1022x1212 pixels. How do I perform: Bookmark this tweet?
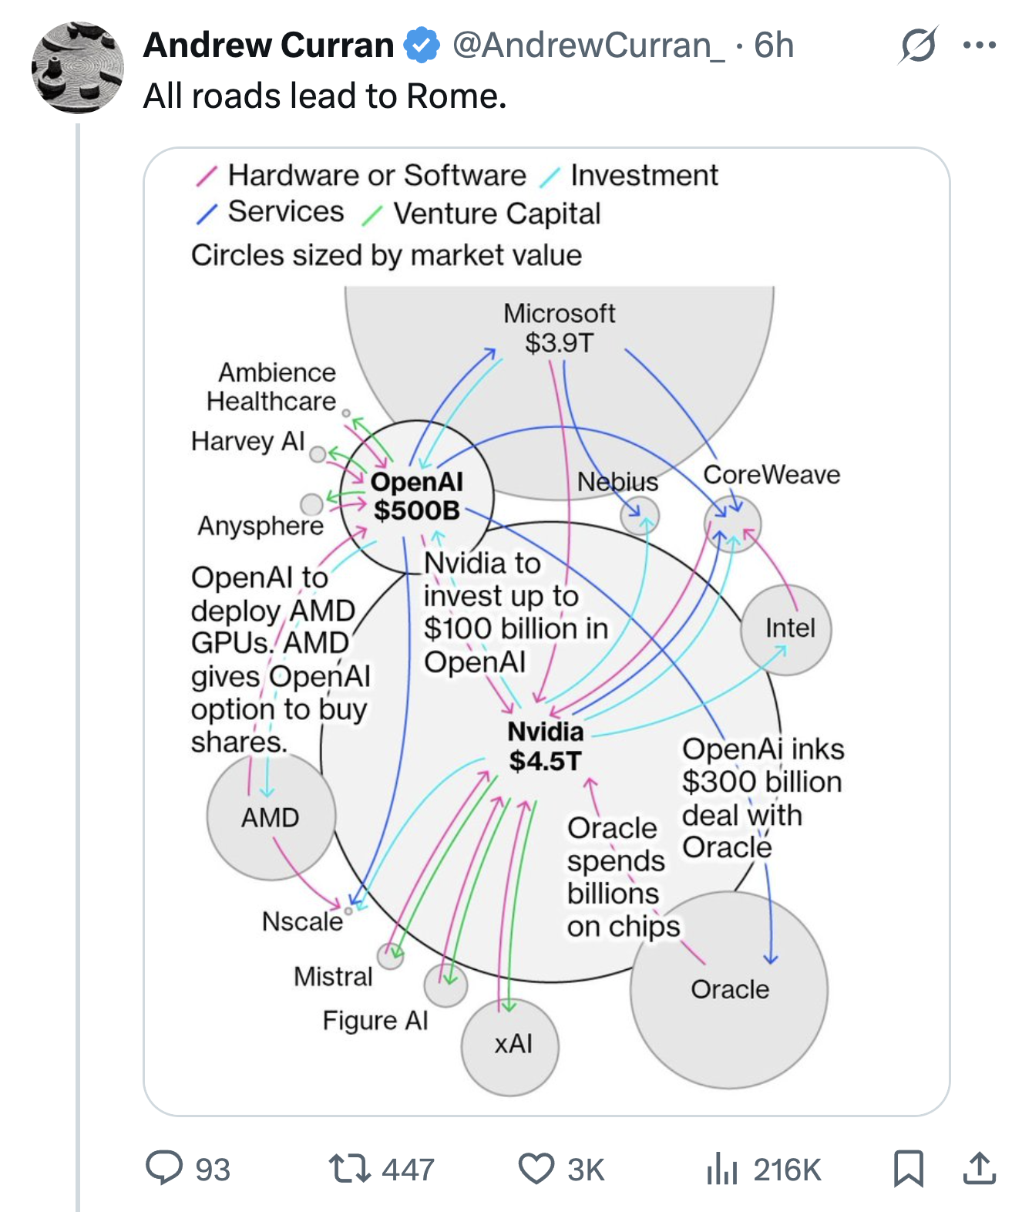909,1168
